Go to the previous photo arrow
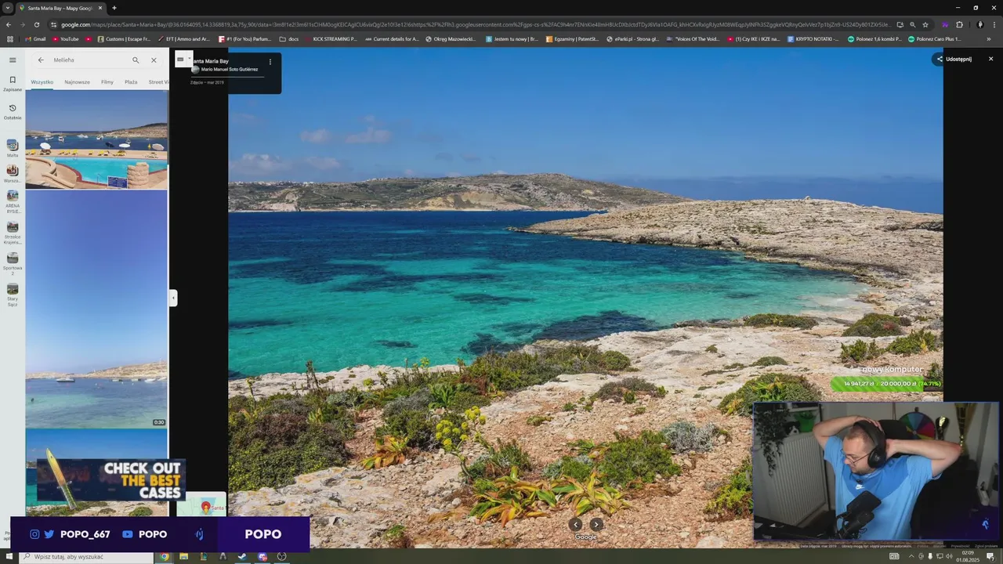 point(576,525)
